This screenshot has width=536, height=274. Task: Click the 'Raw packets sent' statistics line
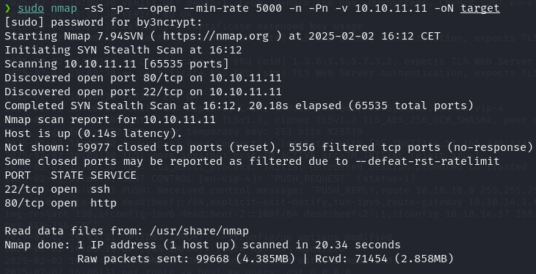click(265, 259)
